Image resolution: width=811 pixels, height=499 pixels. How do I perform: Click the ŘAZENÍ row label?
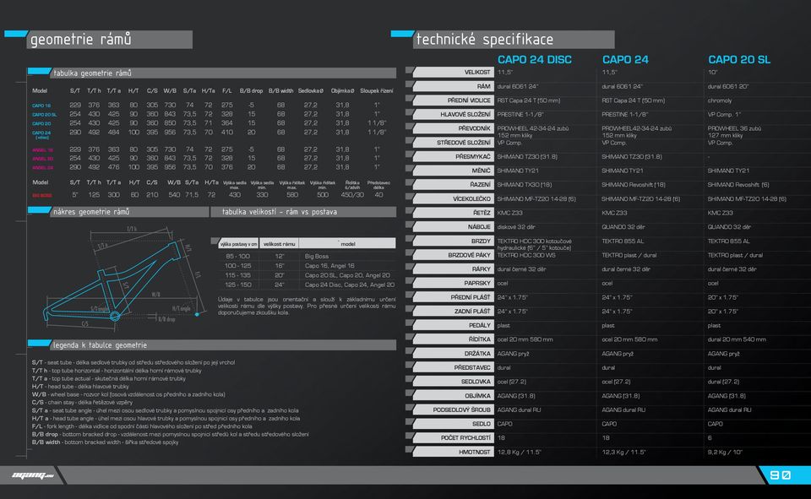pyautogui.click(x=453, y=184)
